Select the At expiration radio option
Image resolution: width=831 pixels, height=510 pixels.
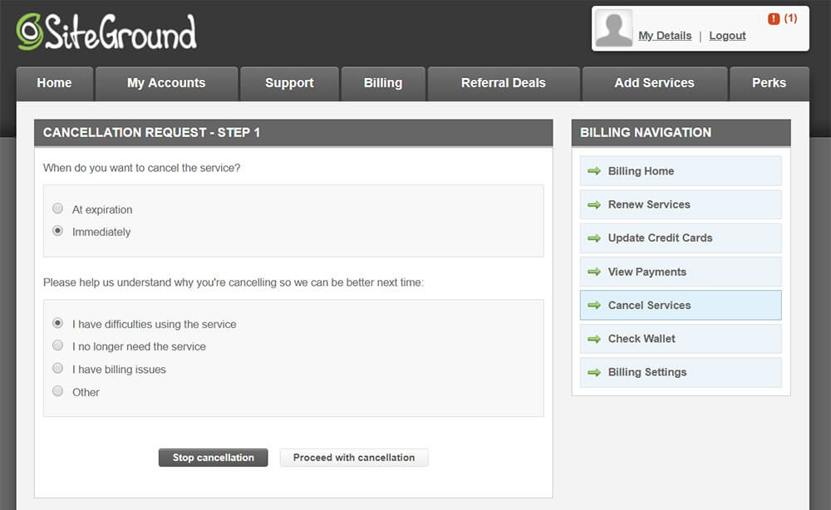[x=58, y=208]
